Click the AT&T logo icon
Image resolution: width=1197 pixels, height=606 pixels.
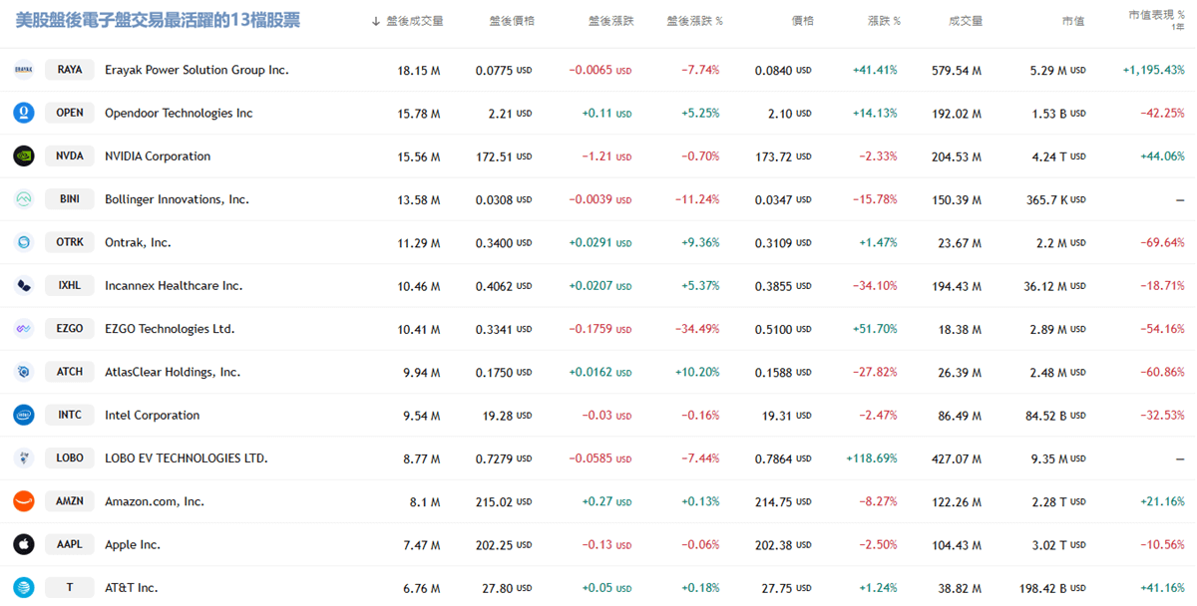tap(24, 588)
